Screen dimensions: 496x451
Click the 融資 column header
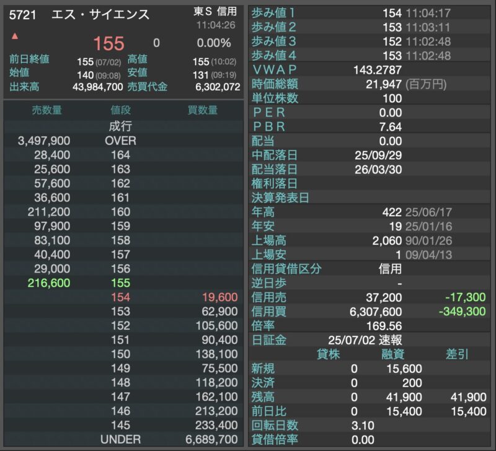[x=392, y=354]
